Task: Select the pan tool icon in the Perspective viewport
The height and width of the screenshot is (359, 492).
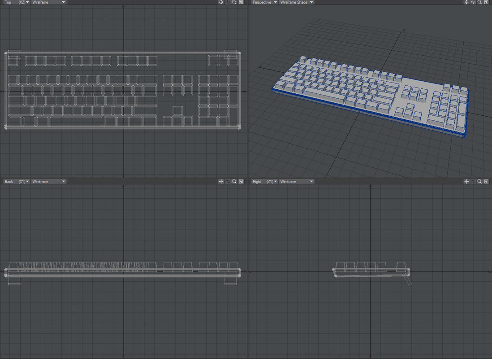Action: click(x=466, y=2)
